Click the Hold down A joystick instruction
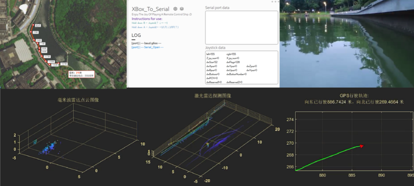 (x=155, y=27)
